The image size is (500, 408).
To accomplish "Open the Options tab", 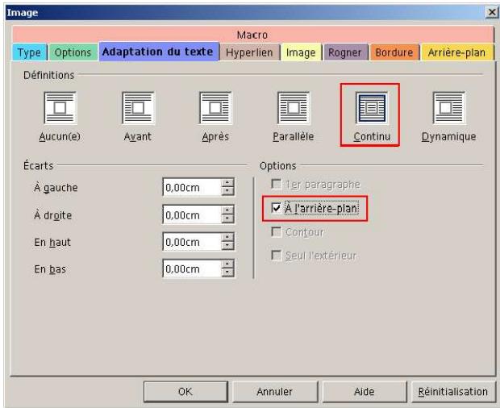I will pyautogui.click(x=73, y=52).
